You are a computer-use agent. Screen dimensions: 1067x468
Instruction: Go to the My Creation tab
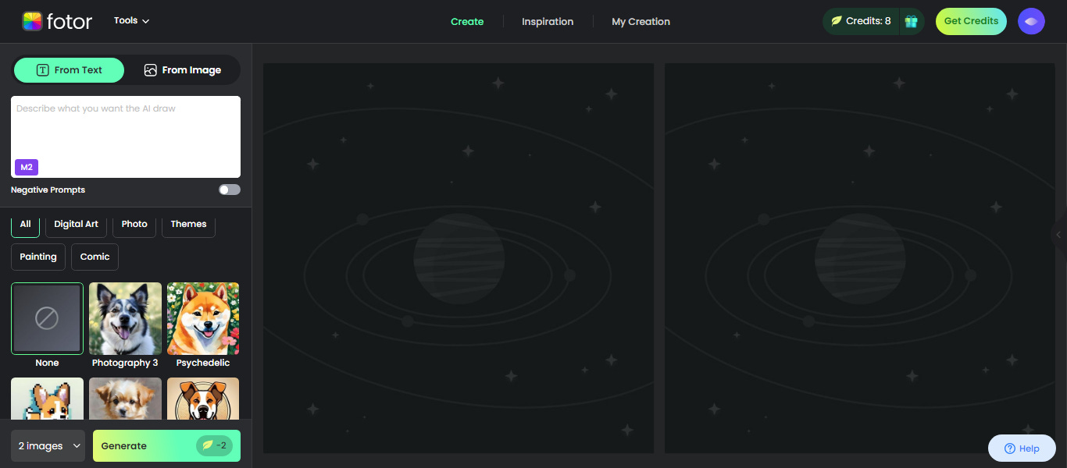[641, 22]
